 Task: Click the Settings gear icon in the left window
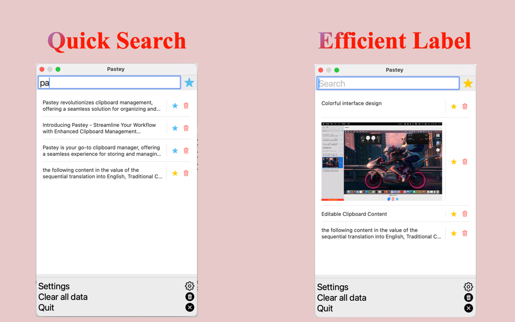[190, 286]
